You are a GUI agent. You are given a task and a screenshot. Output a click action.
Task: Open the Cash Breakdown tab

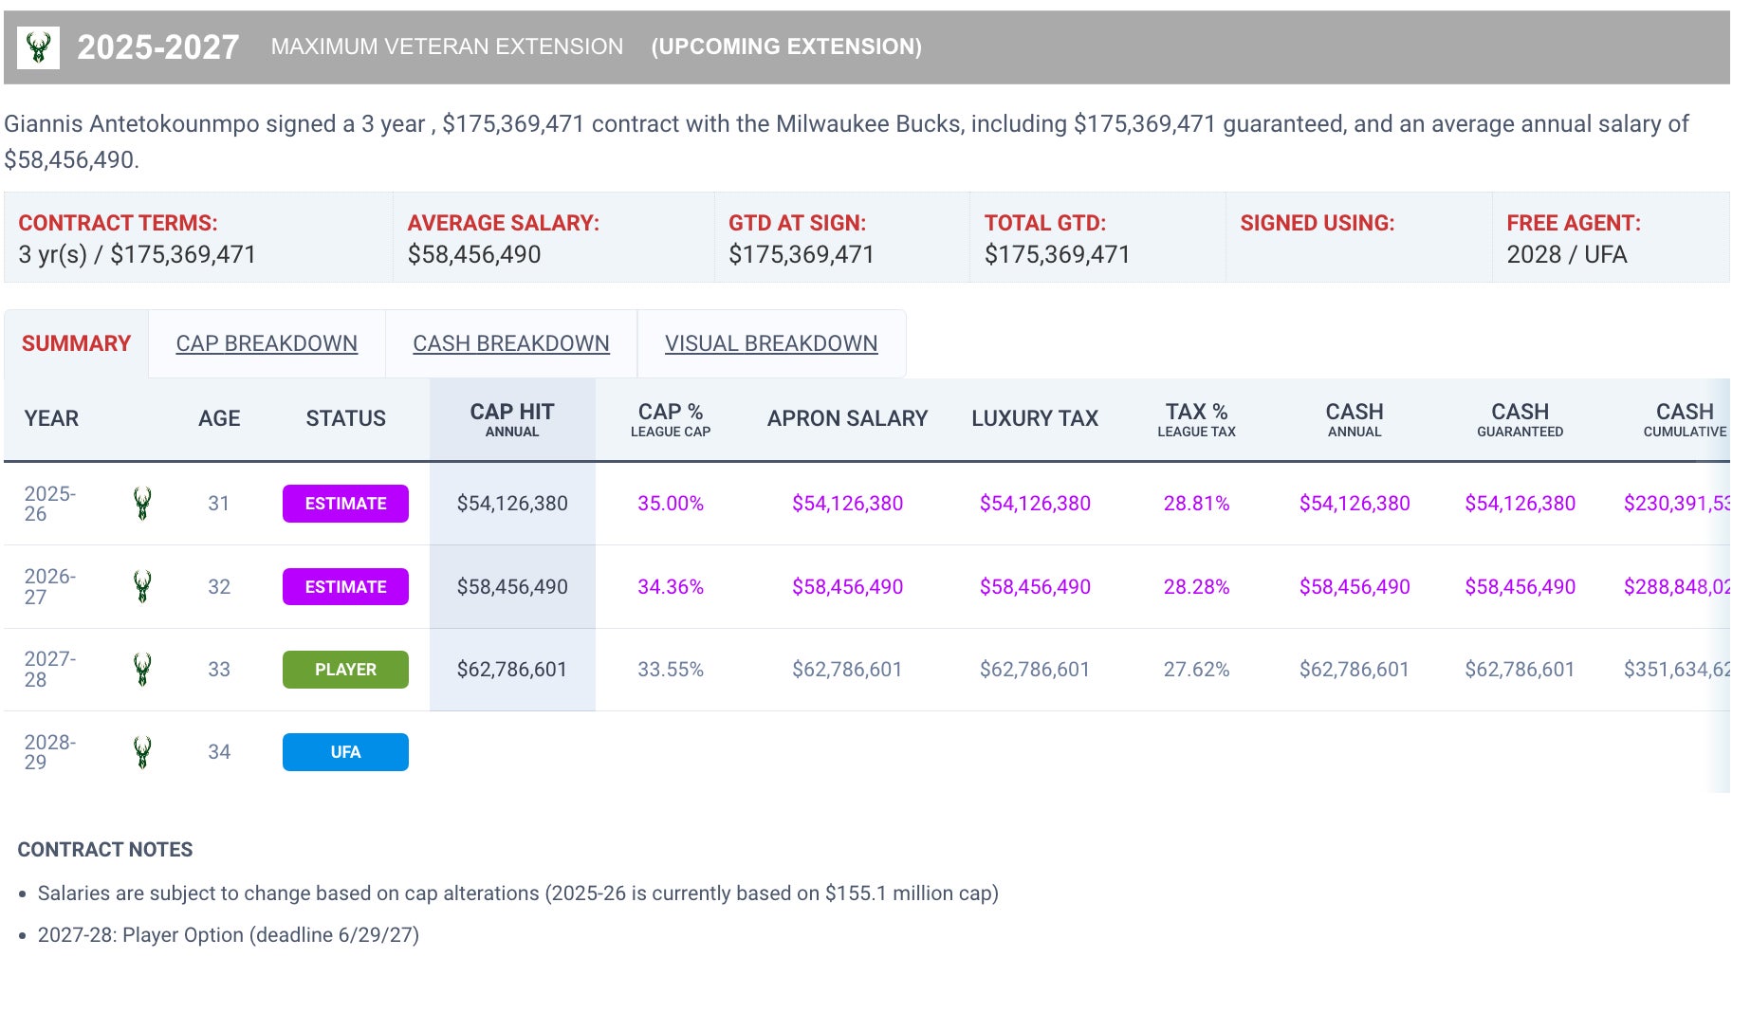510,343
